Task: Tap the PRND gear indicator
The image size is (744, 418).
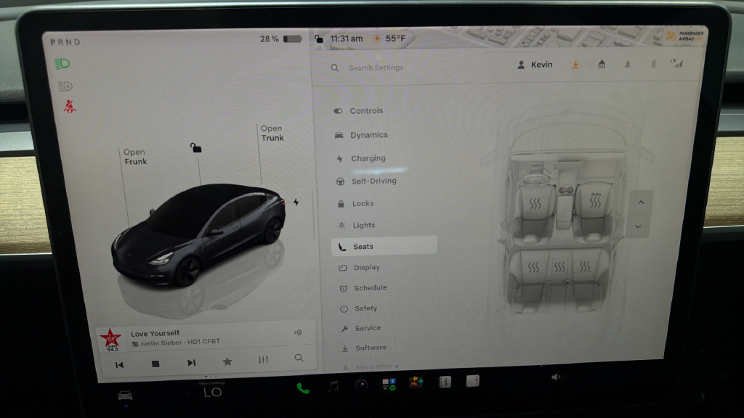Action: 65,42
